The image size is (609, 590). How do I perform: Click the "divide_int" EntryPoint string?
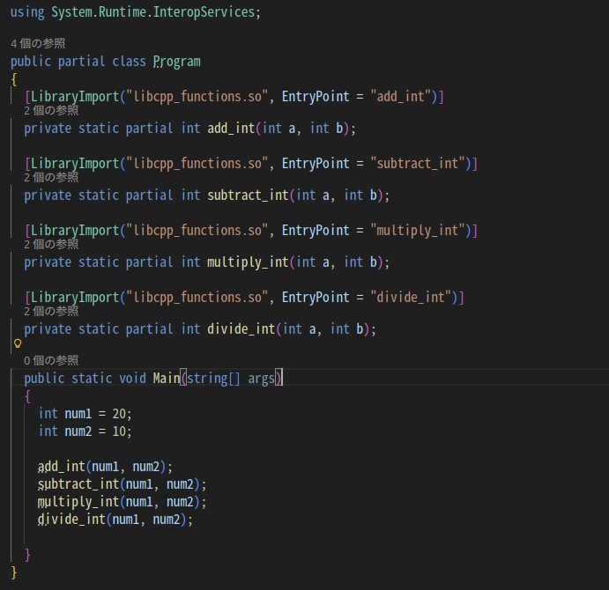click(411, 298)
